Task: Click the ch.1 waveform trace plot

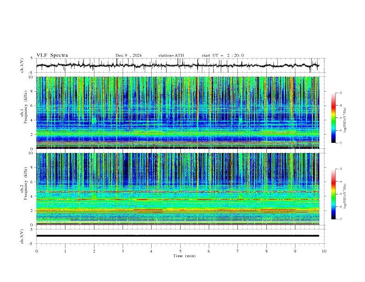Action: coord(177,65)
